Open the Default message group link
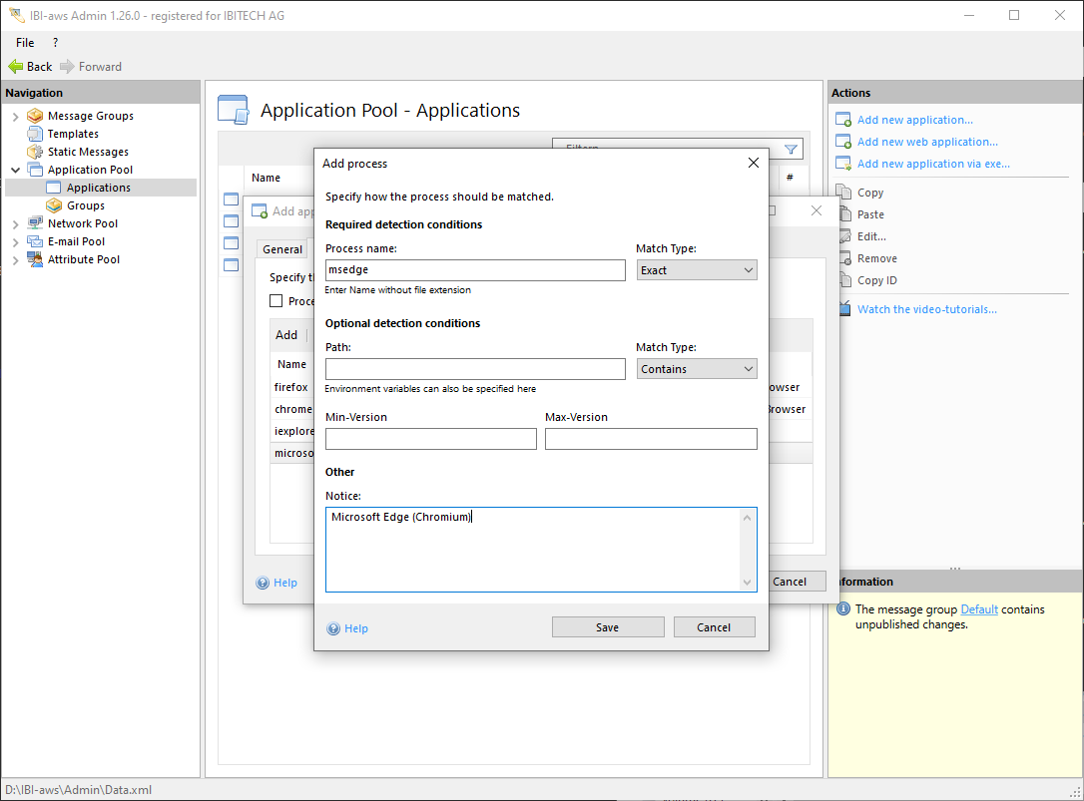This screenshot has width=1084, height=801. [978, 609]
